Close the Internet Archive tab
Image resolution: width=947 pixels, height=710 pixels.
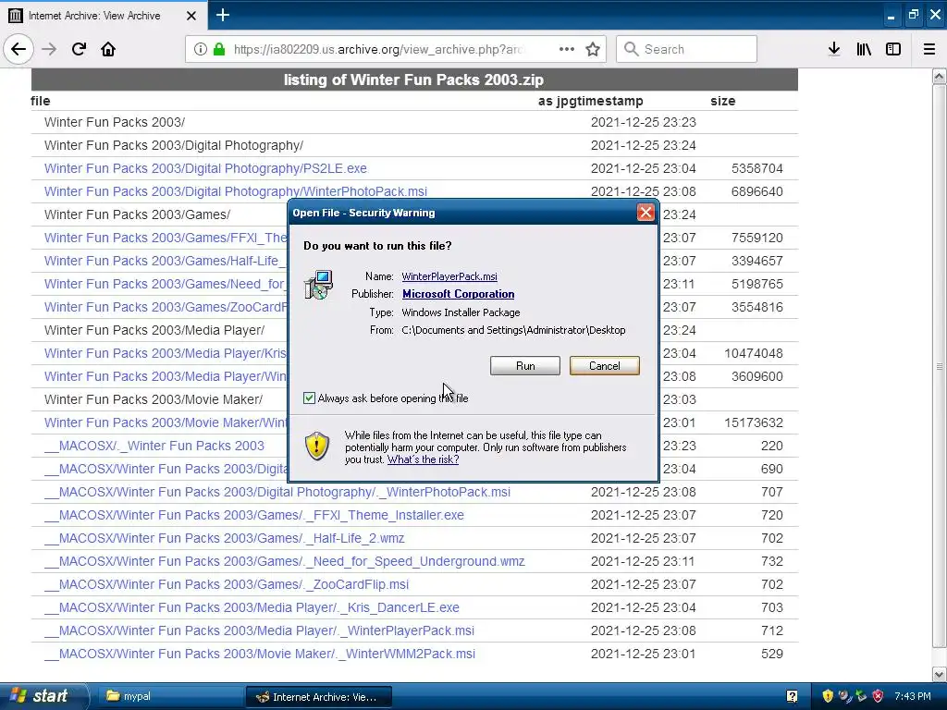191,16
